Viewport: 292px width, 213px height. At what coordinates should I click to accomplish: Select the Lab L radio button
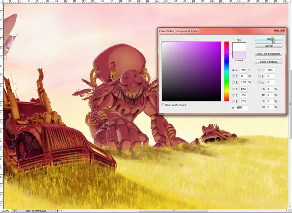click(x=259, y=70)
